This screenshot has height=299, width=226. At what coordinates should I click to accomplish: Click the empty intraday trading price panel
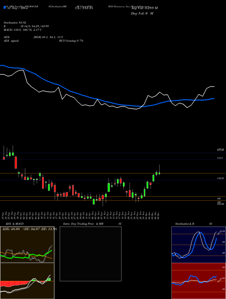[90, 254]
